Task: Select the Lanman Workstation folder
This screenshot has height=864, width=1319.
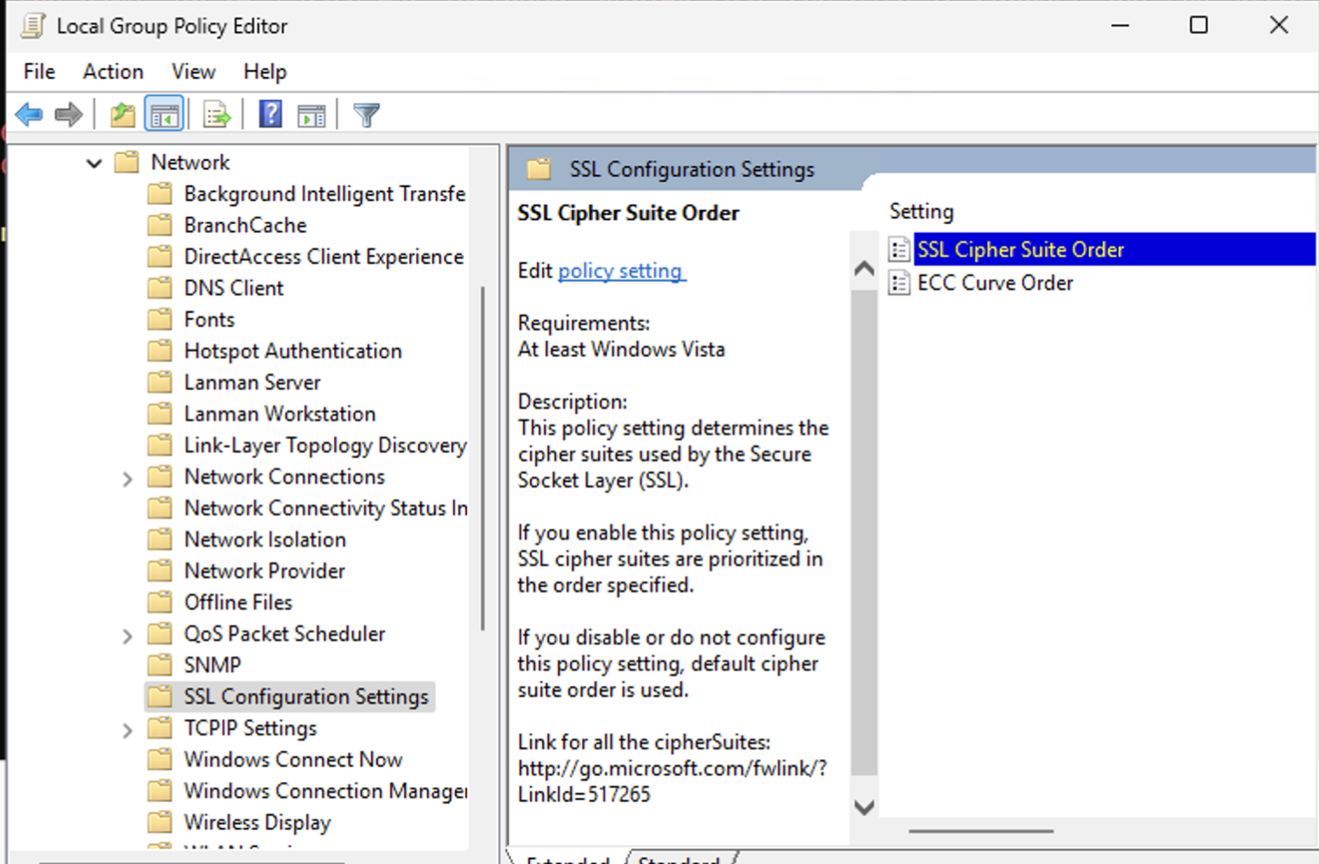Action: pos(279,415)
